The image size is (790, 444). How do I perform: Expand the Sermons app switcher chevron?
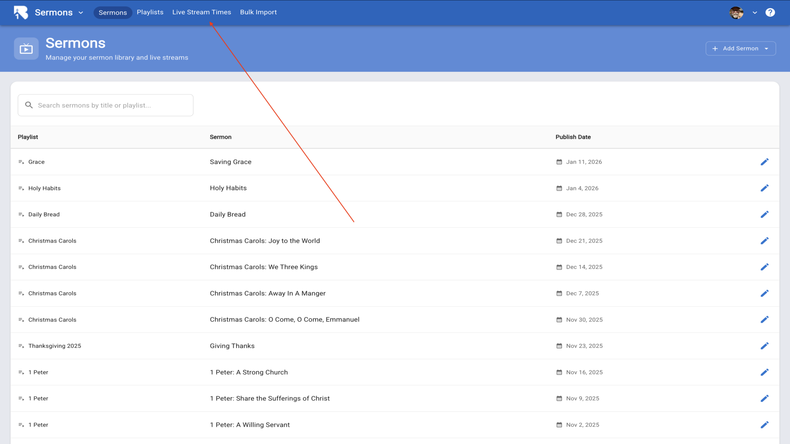tap(81, 13)
